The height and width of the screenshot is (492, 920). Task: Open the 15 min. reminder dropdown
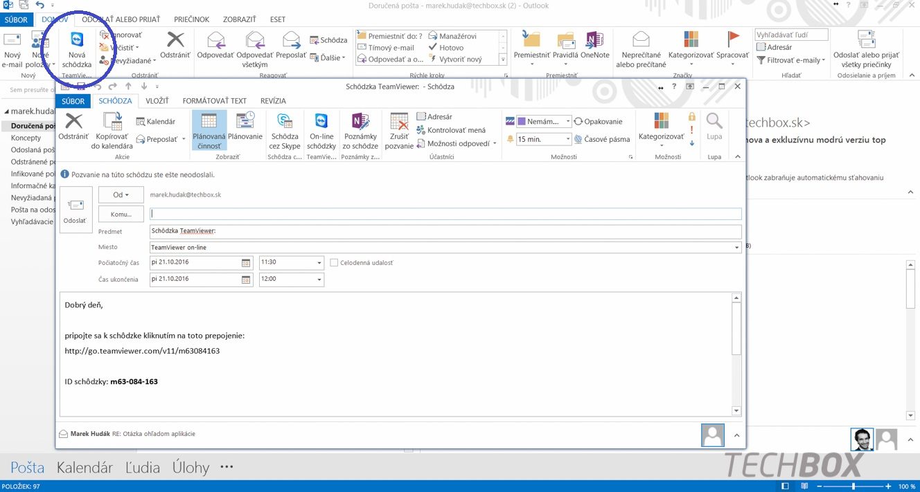pyautogui.click(x=568, y=139)
